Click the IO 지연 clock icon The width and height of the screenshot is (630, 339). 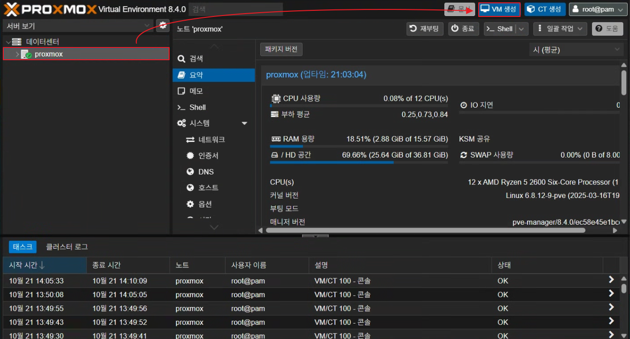coord(464,105)
